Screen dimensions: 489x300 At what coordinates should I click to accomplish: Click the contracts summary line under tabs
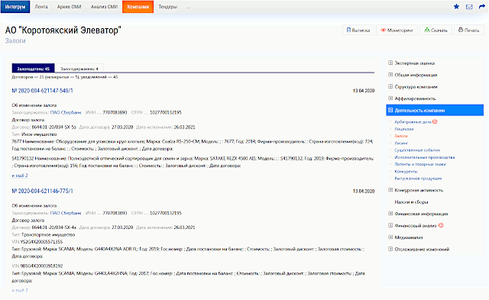pos(64,77)
